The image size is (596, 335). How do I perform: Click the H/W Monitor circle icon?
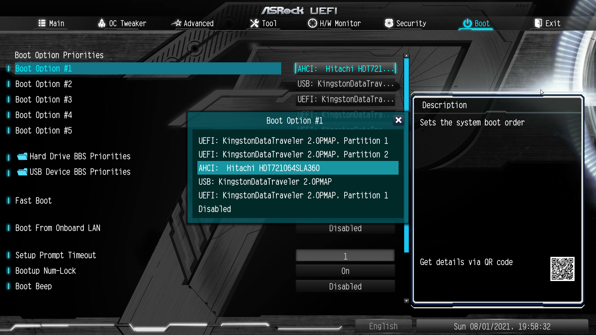pyautogui.click(x=312, y=23)
